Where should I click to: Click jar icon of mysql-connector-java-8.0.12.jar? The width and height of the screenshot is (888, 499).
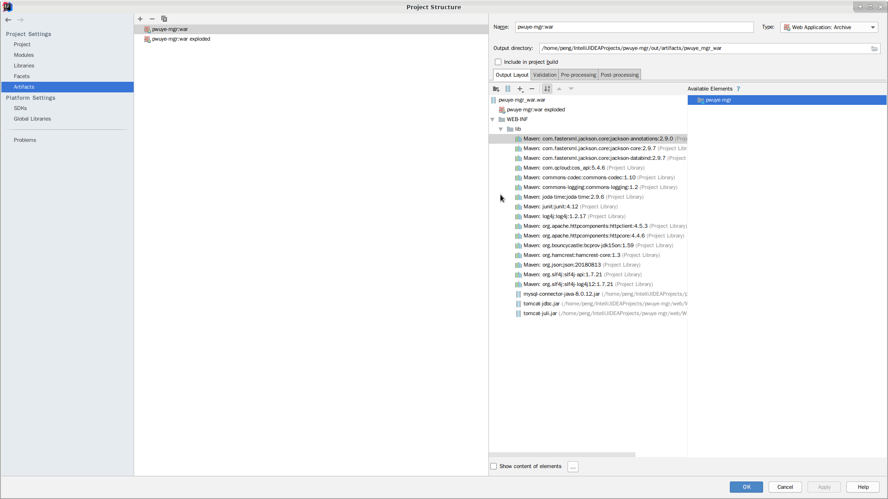(x=518, y=294)
